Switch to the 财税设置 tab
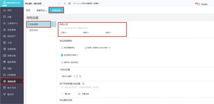Image resolution: width=214 pixels, height=104 pixels. tap(56, 10)
